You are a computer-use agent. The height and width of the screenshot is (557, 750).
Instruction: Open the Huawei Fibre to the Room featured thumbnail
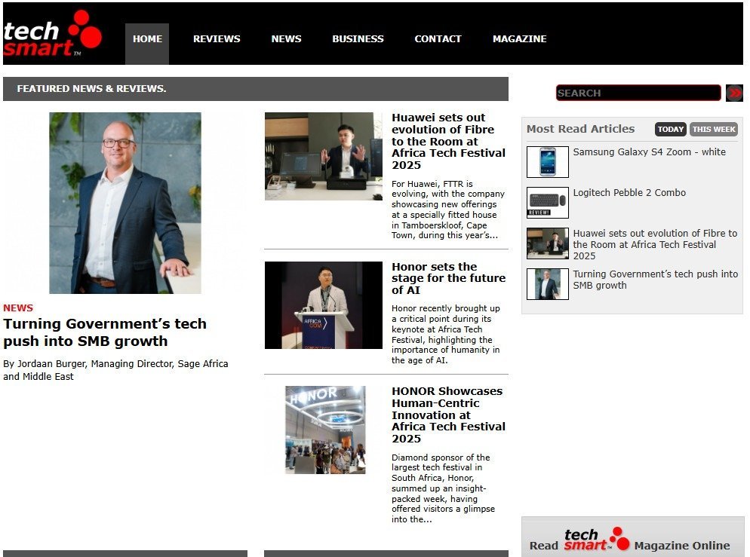coord(324,156)
